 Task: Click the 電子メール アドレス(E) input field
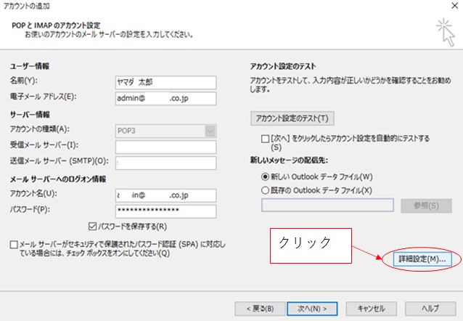[x=165, y=99]
